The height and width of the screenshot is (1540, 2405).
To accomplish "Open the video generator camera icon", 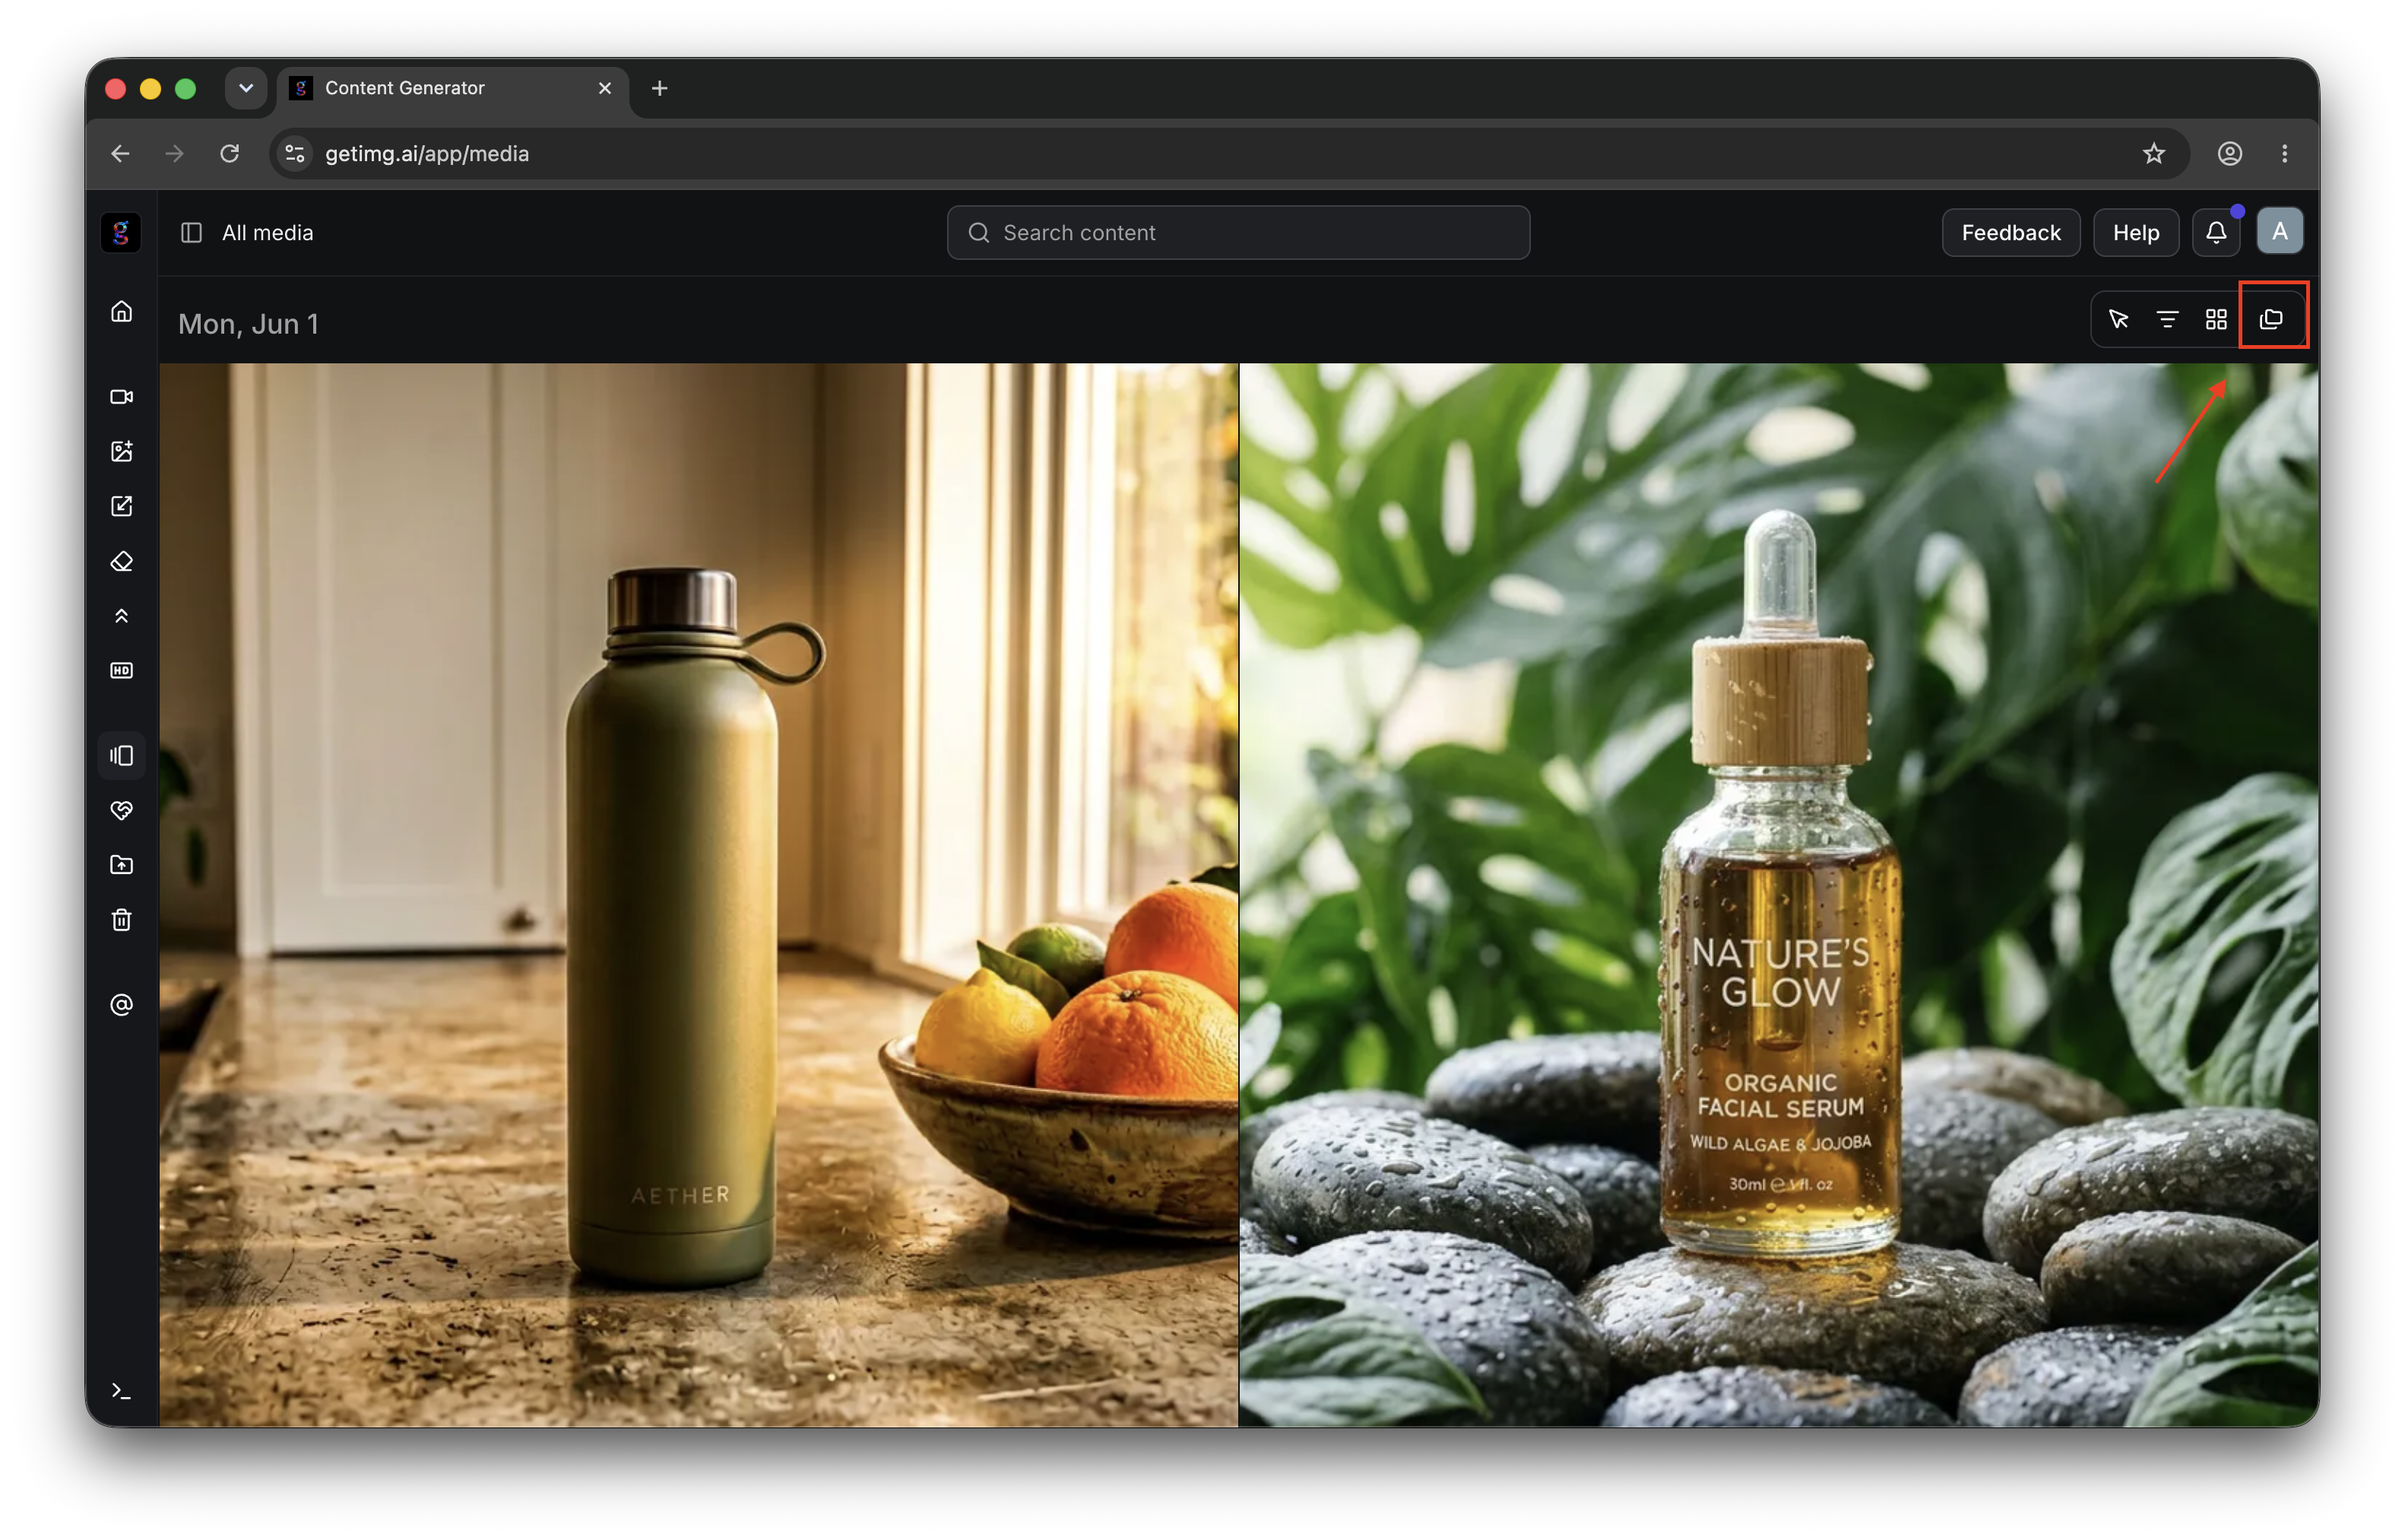I will point(121,397).
